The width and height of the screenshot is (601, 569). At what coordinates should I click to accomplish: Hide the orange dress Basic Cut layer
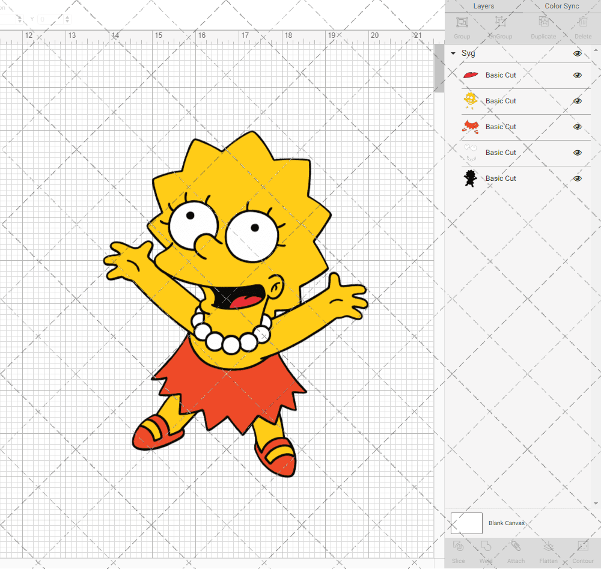577,127
